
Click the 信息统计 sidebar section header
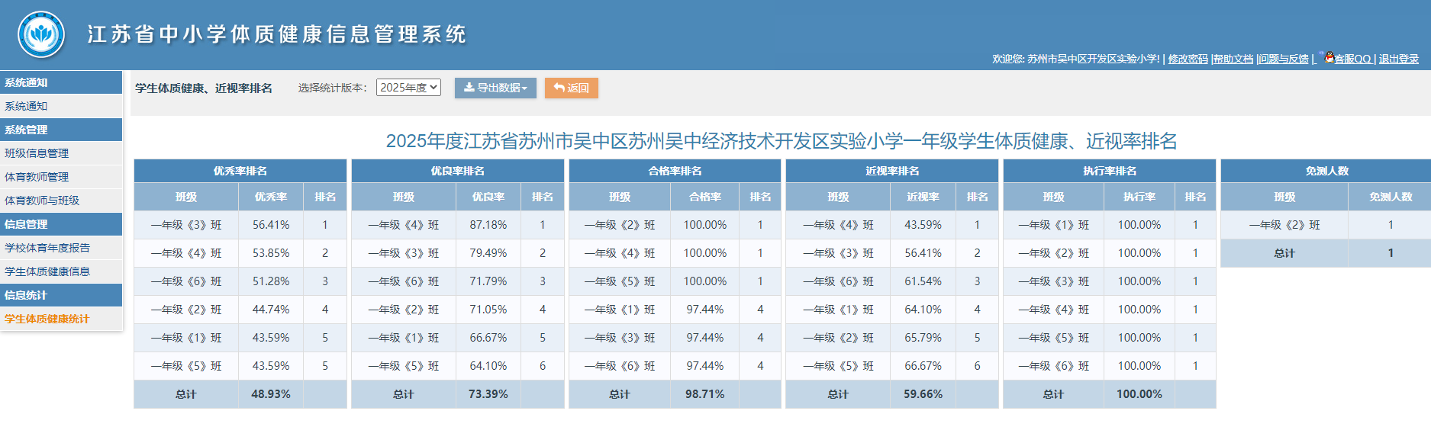tap(26, 295)
